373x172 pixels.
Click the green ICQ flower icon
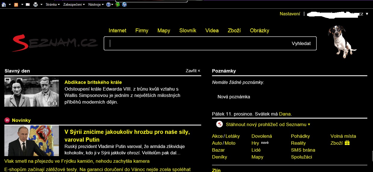[x=118, y=5]
